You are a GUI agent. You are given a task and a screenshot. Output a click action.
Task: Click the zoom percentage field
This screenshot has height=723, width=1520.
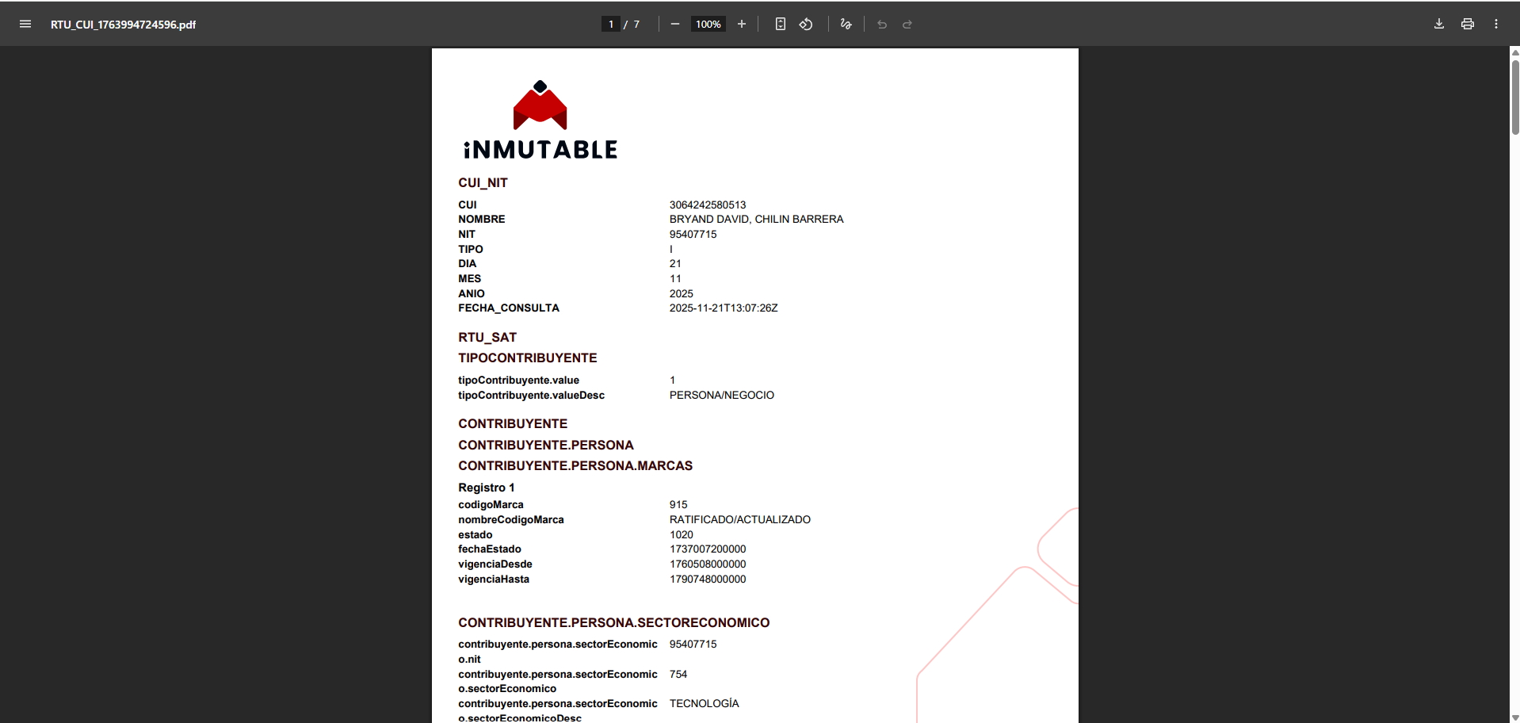[x=707, y=24]
